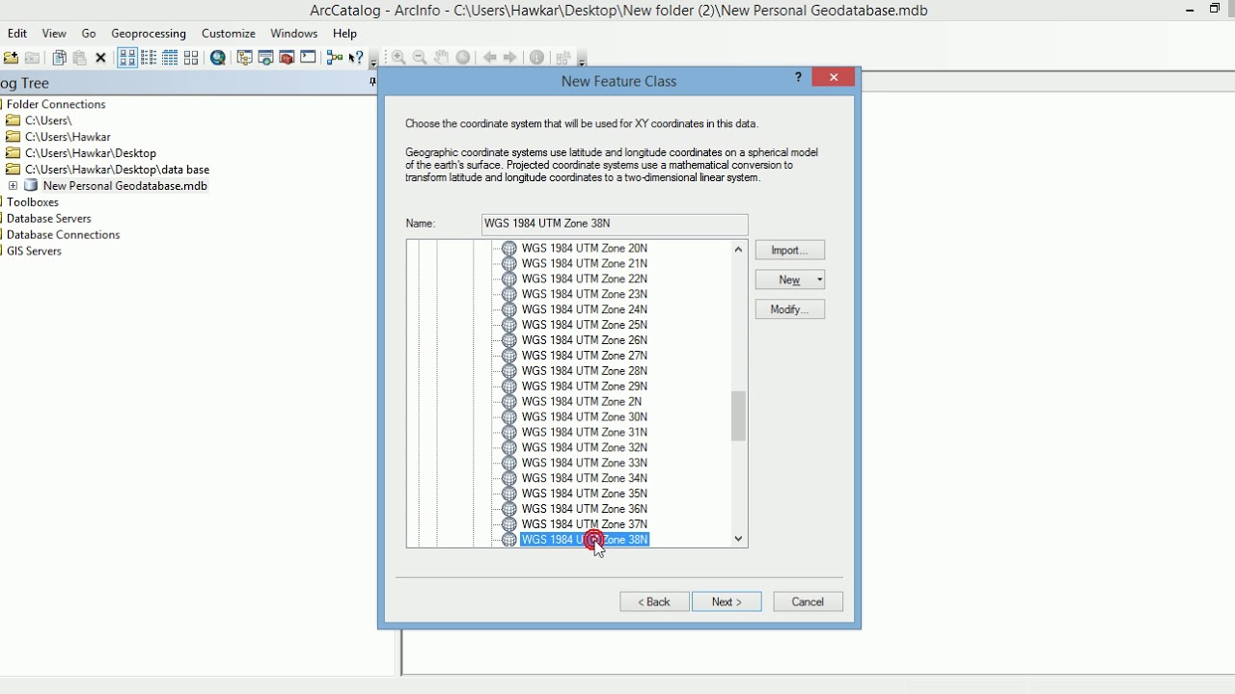
Task: Open the ModelBuilder icon
Action: pyautogui.click(x=335, y=58)
